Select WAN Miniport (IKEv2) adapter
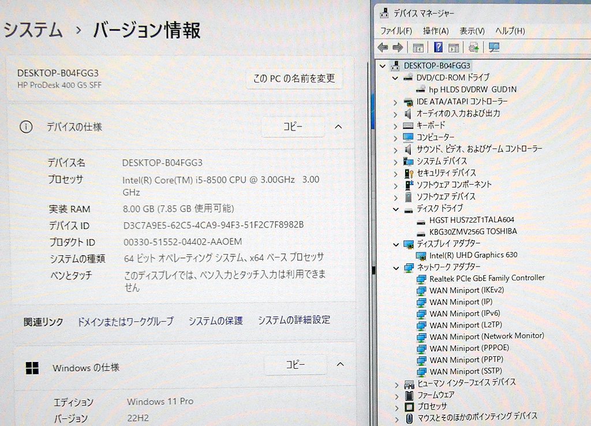Image resolution: width=591 pixels, height=426 pixels. click(x=466, y=291)
